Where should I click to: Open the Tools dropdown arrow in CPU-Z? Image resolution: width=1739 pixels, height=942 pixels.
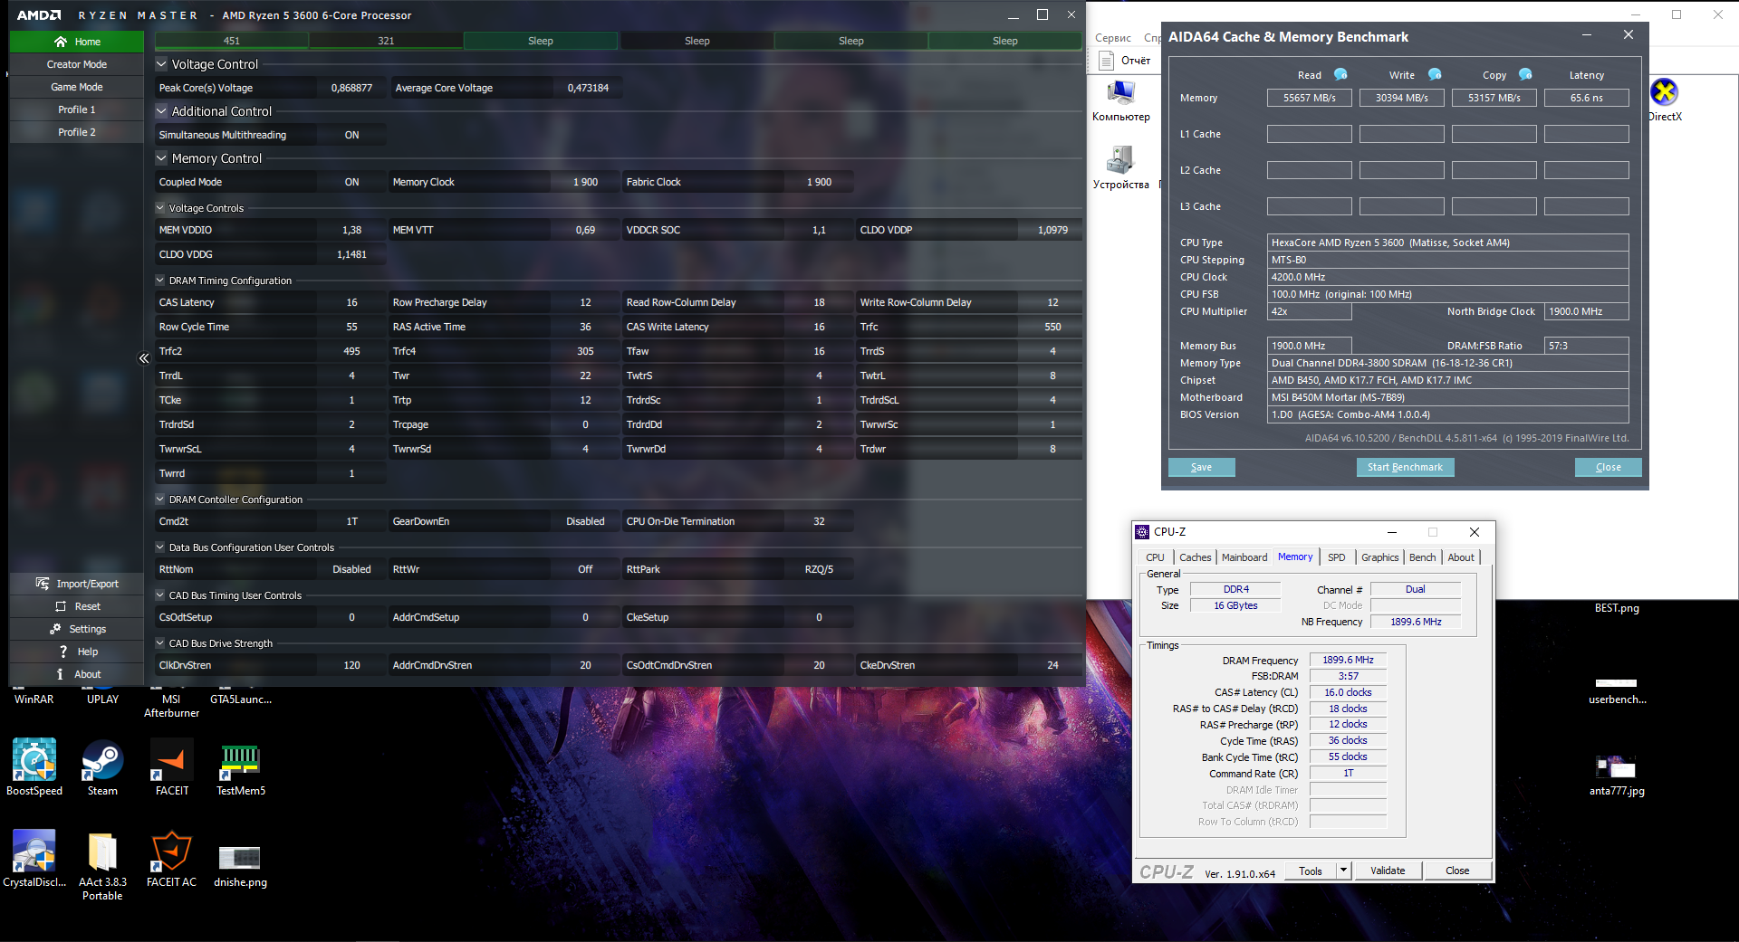tap(1344, 871)
